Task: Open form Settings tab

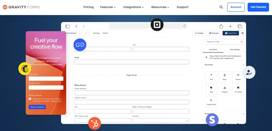Action: (x=96, y=33)
